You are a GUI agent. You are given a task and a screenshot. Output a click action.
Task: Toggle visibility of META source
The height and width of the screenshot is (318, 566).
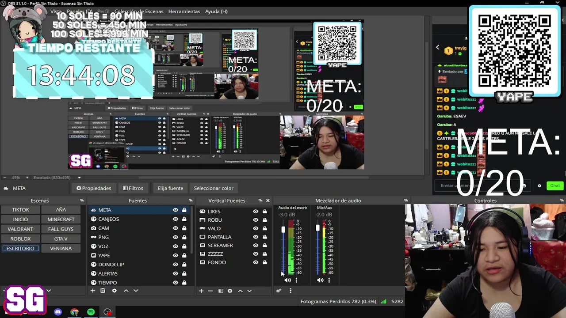pos(176,210)
